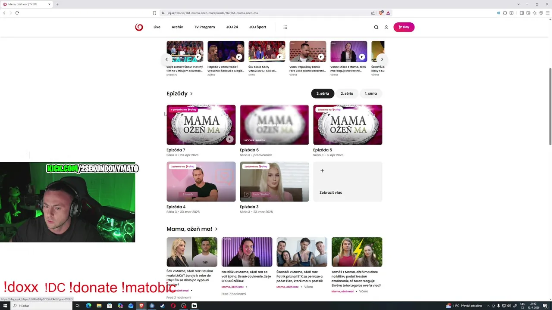The height and width of the screenshot is (310, 552).
Task: Open File Explorer from taskbar
Action: click(99, 306)
